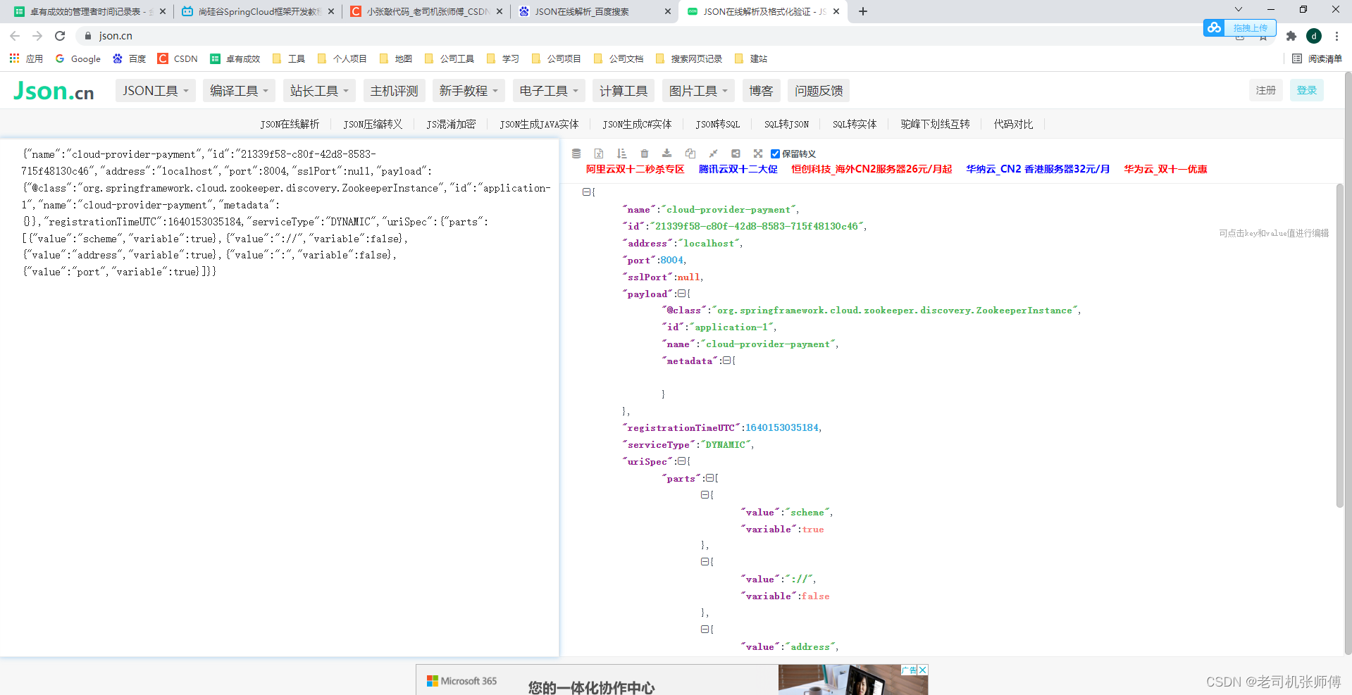Open the JSON在线解析 sub-nav tab
Screen dimensions: 1352x695
(290, 124)
